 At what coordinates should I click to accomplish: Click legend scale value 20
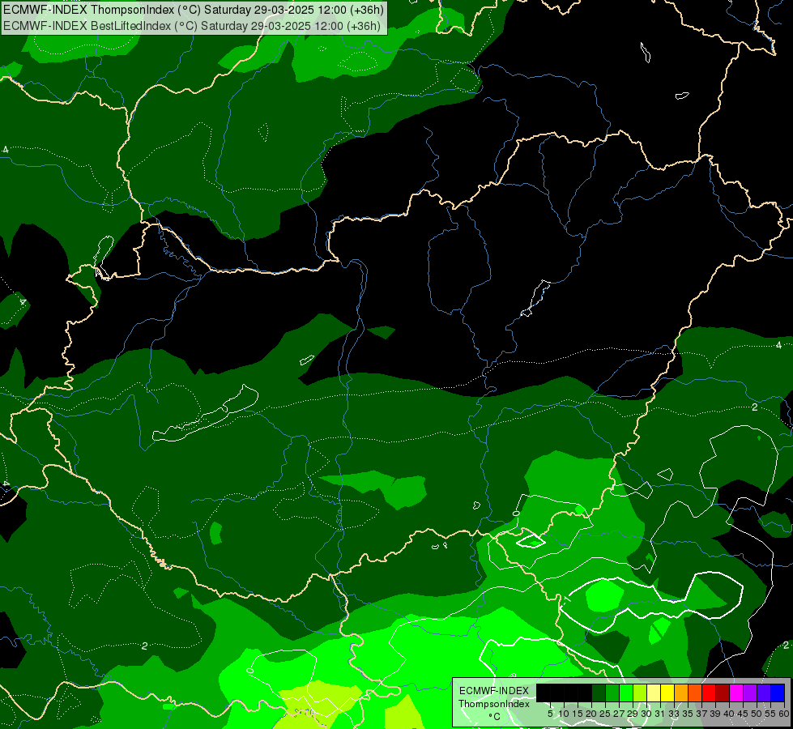591,714
